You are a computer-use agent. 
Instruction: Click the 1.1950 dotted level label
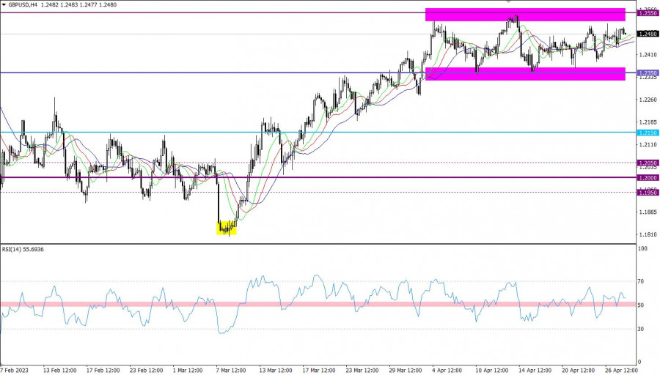[647, 192]
